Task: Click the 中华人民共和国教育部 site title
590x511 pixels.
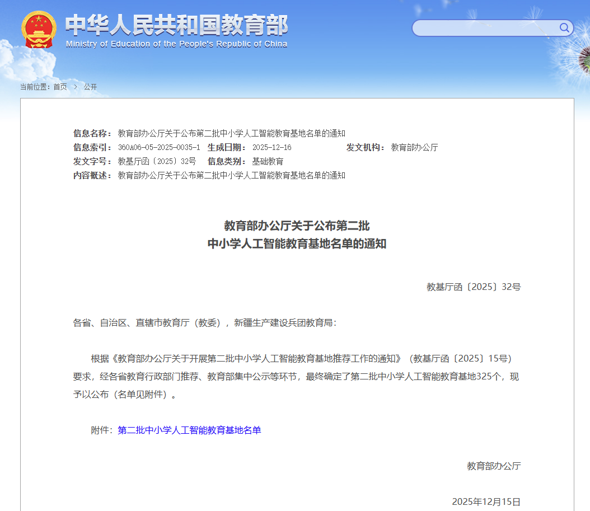Action: (176, 25)
